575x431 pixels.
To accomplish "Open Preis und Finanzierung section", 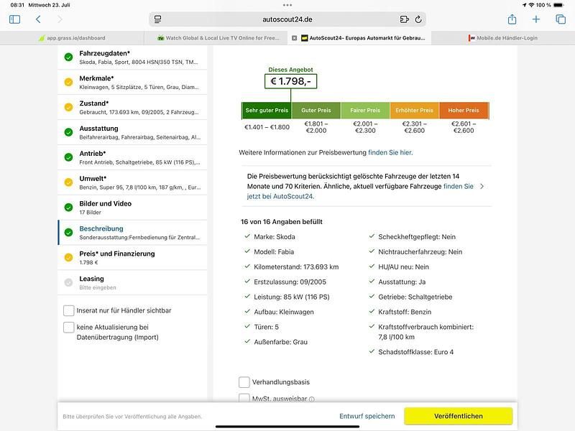I will (132, 258).
